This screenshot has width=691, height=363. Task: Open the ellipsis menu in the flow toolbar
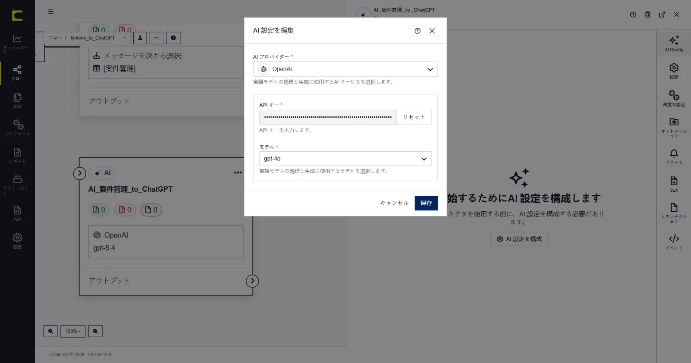point(156,38)
